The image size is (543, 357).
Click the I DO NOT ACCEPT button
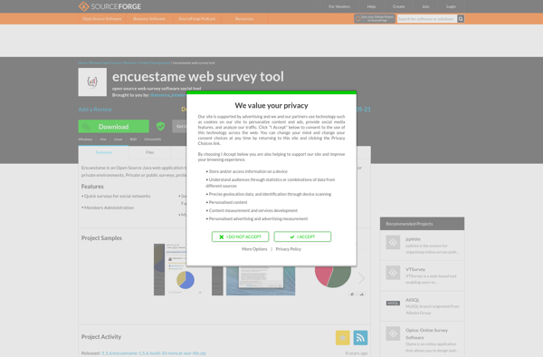pyautogui.click(x=241, y=236)
